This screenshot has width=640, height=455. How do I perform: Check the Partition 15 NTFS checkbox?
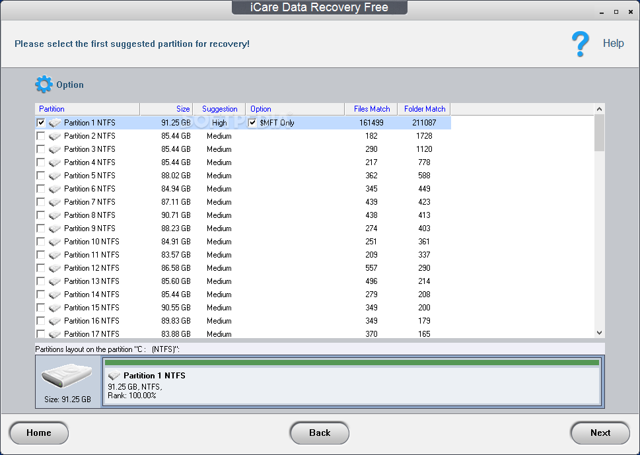(x=41, y=307)
